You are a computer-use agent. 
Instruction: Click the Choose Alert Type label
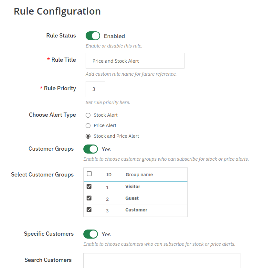point(52,115)
